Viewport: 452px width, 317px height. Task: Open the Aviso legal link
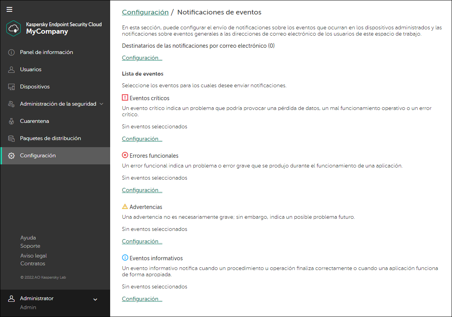click(33, 256)
